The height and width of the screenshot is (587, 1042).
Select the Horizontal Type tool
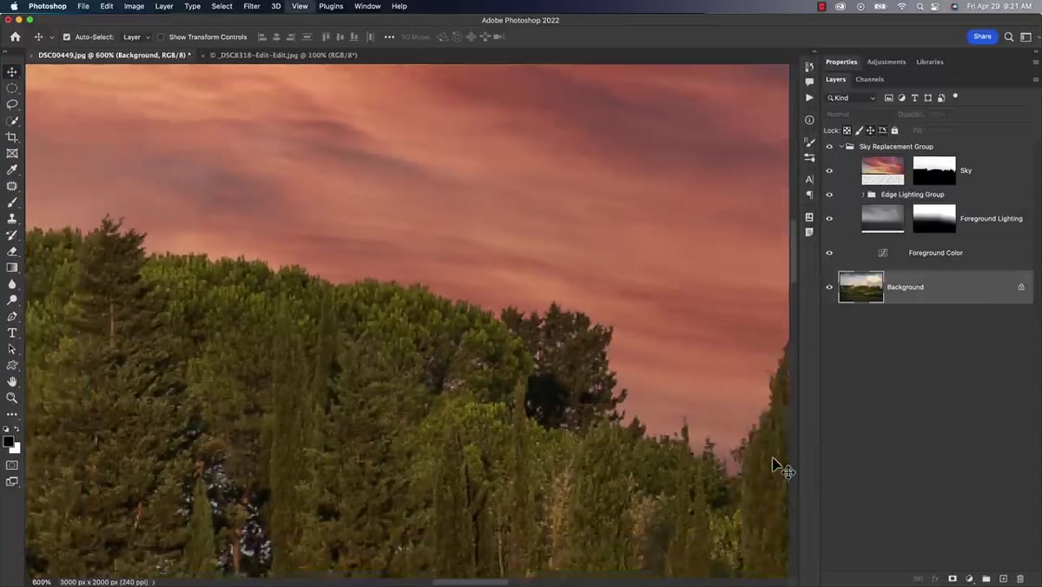12,333
